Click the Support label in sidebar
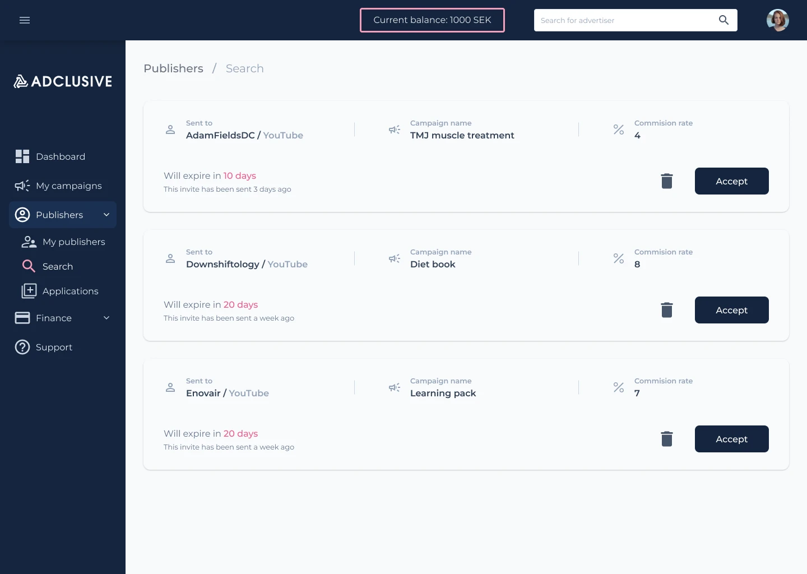807x574 pixels. pyautogui.click(x=54, y=347)
